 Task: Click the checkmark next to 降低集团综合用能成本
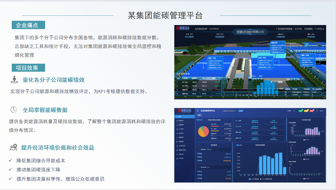10,160
